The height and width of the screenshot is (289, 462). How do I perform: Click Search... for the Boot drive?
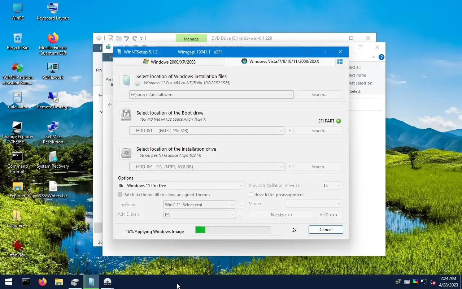point(319,131)
